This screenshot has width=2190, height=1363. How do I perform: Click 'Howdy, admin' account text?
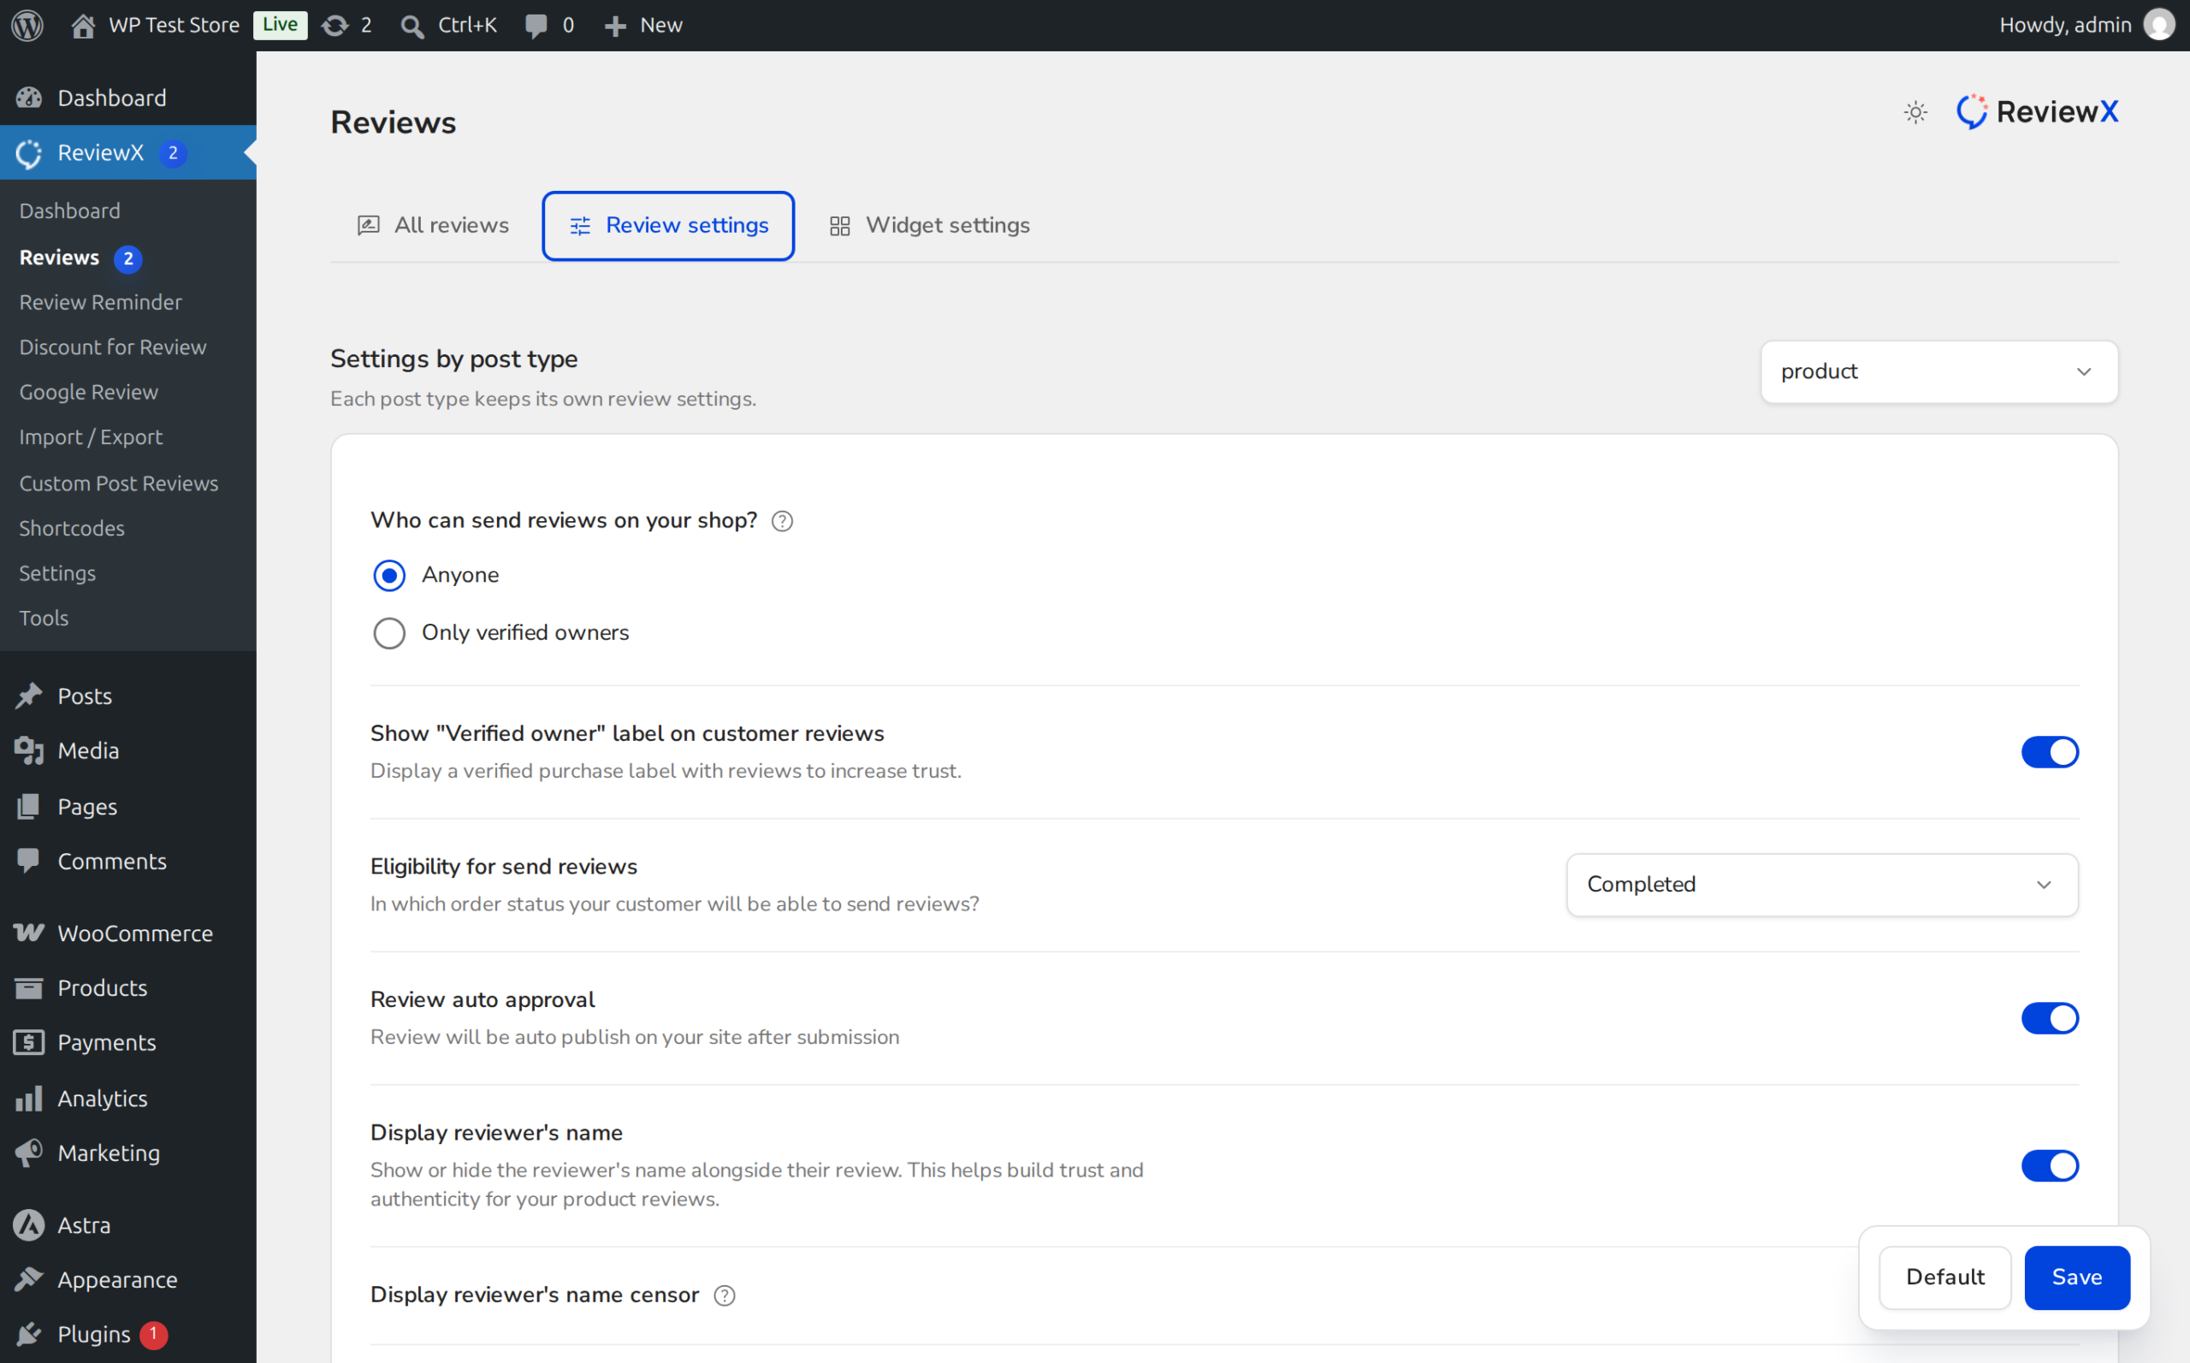click(x=2065, y=26)
